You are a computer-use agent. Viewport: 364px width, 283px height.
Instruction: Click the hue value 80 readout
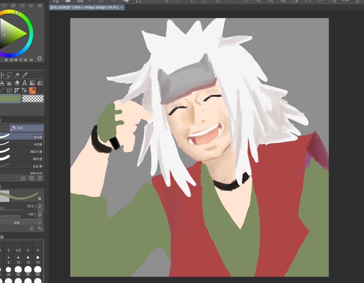pyautogui.click(x=11, y=60)
